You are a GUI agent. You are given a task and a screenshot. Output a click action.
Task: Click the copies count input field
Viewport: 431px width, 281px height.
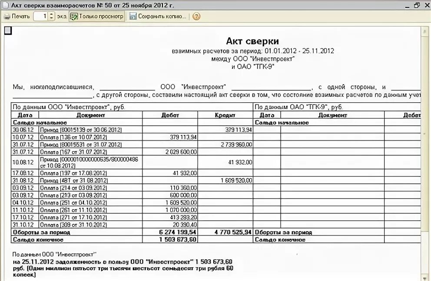click(x=41, y=16)
